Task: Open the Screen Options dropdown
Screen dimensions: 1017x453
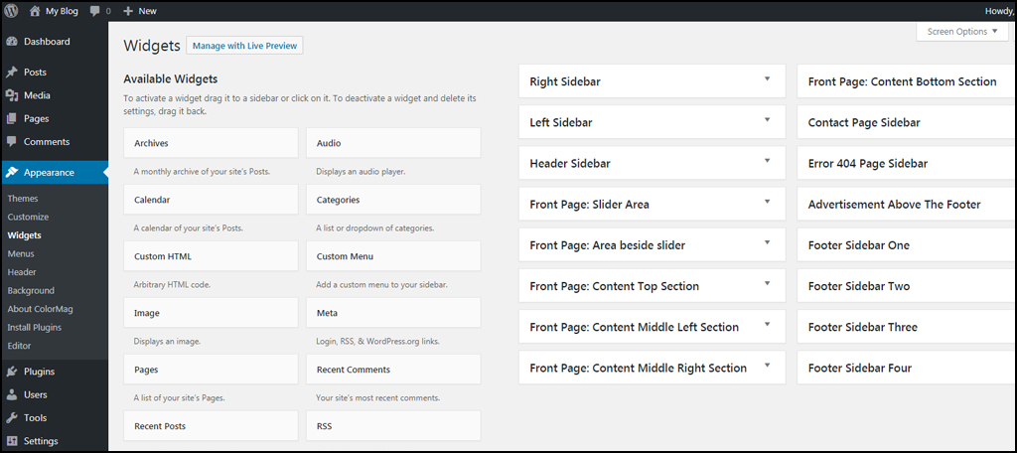Action: [962, 32]
